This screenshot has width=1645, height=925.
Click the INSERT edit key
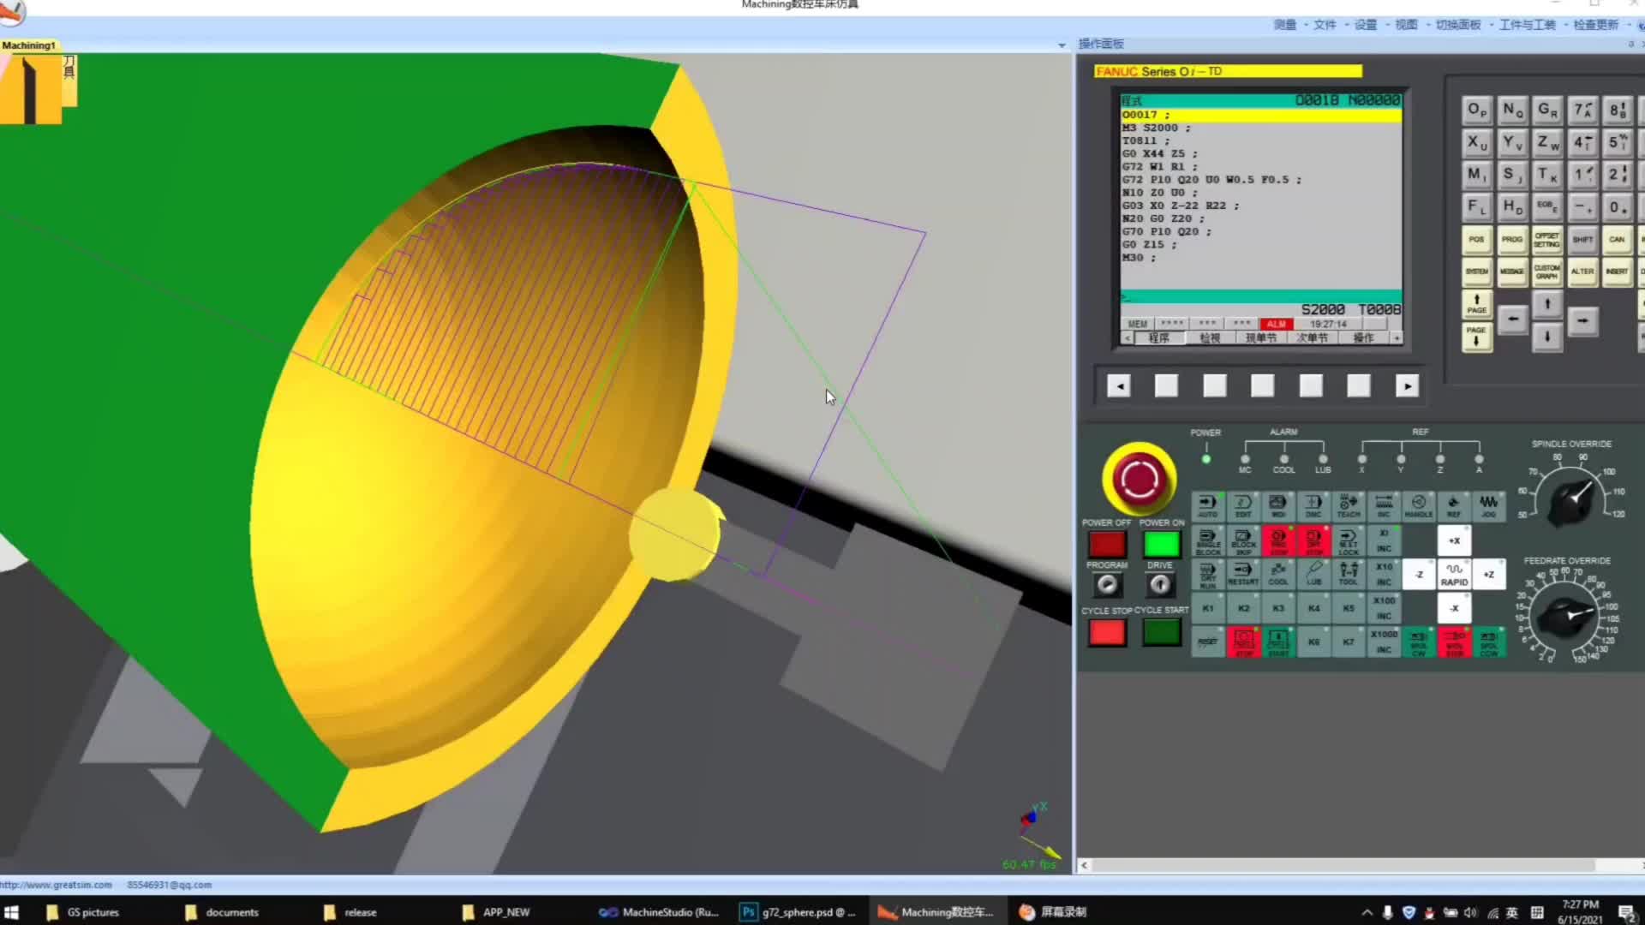tap(1617, 272)
